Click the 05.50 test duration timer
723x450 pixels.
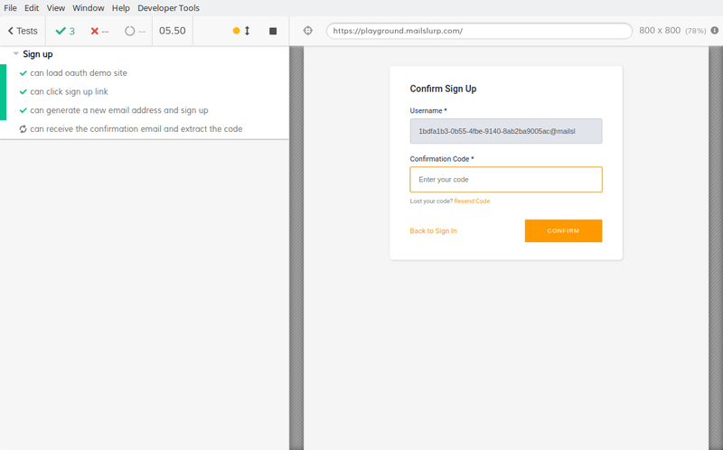(x=173, y=31)
